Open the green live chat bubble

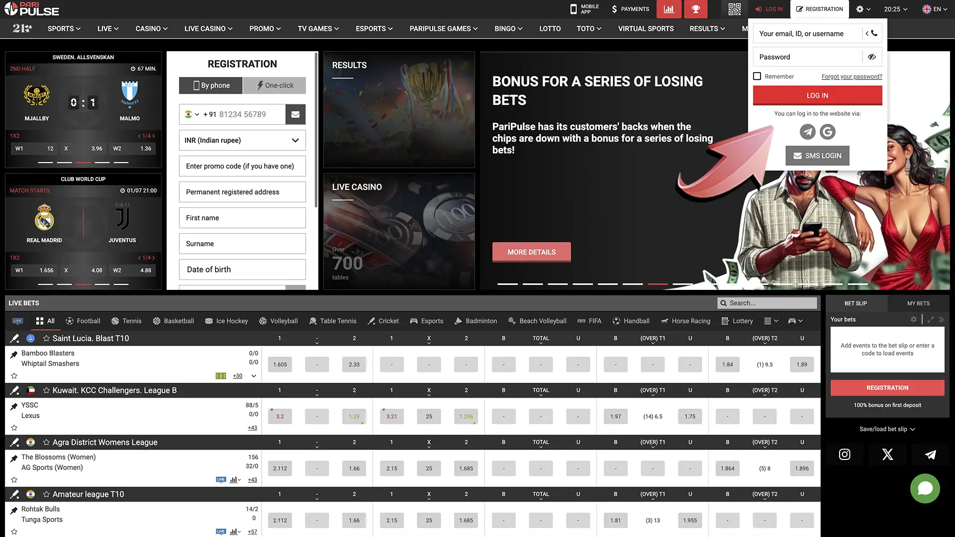[x=925, y=488]
